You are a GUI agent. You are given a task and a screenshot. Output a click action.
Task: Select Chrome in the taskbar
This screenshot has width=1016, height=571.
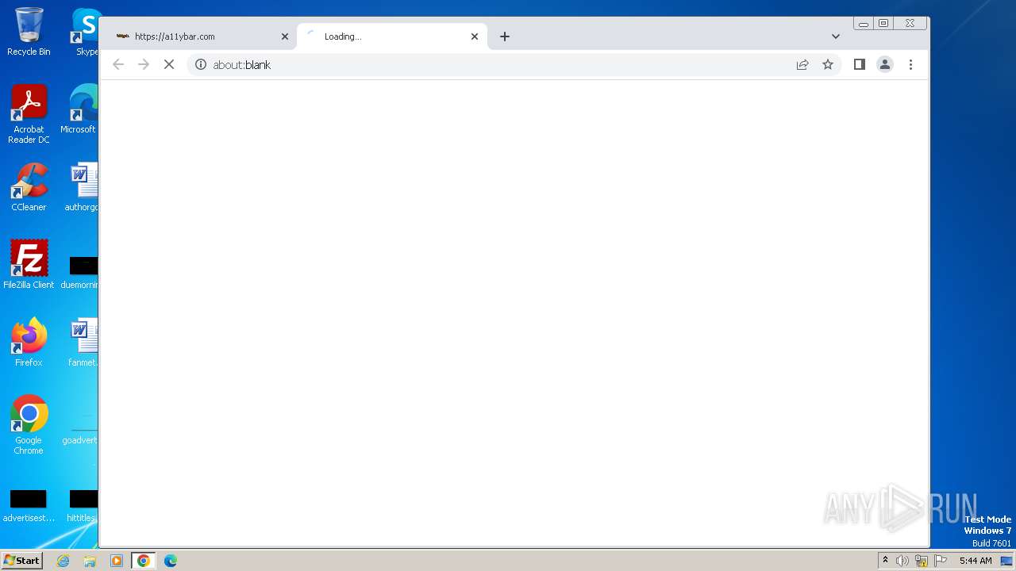pos(144,561)
